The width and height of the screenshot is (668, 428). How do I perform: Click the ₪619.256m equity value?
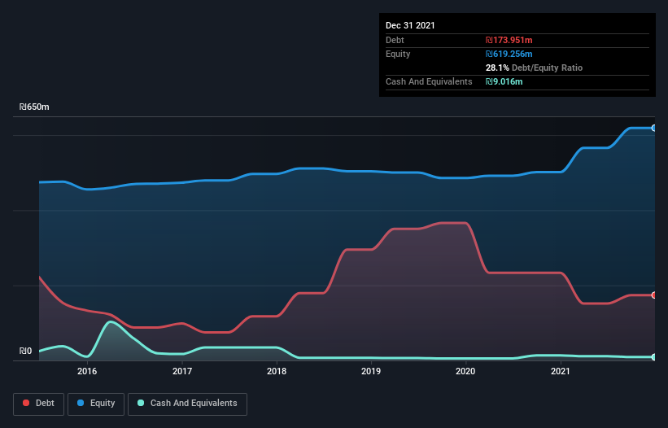[x=509, y=54]
